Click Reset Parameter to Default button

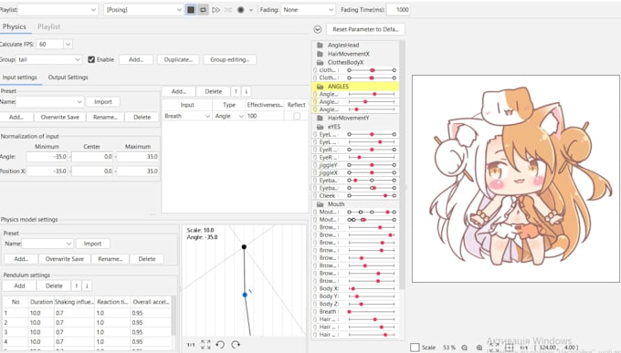[x=365, y=29]
